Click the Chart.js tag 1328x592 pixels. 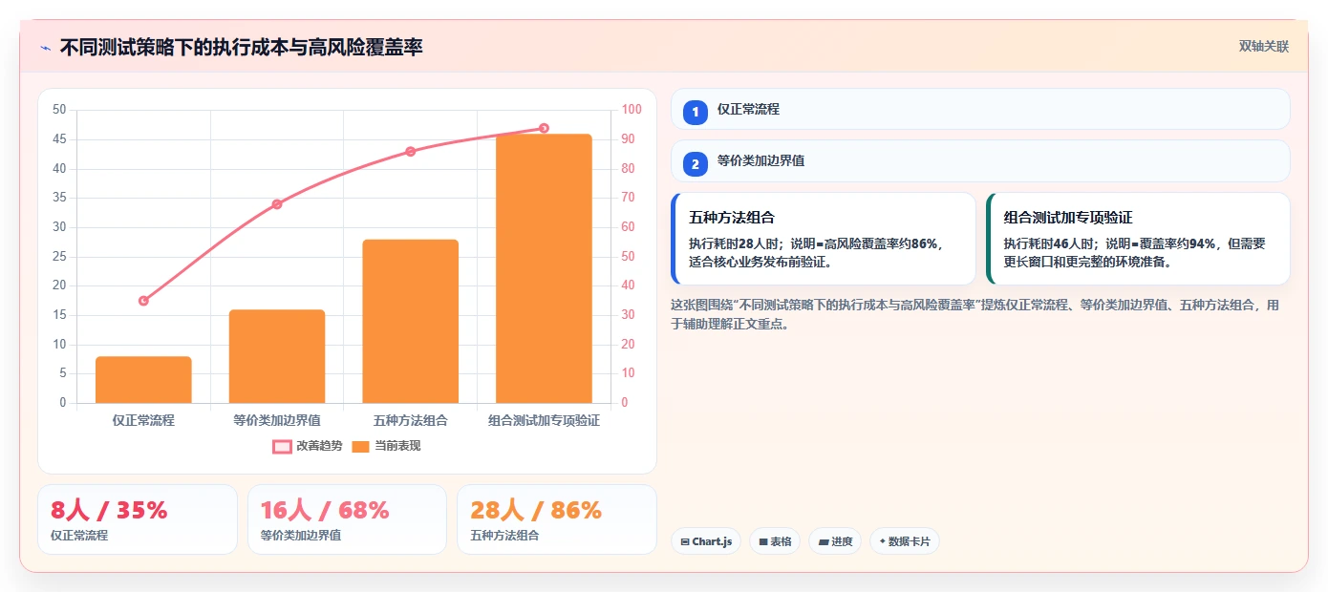706,541
